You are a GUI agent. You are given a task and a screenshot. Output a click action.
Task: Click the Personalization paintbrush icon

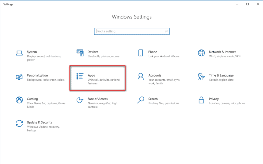pos(20,76)
